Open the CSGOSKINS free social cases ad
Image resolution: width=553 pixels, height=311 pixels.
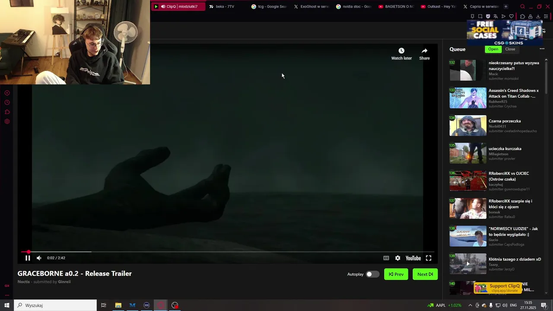(x=505, y=33)
